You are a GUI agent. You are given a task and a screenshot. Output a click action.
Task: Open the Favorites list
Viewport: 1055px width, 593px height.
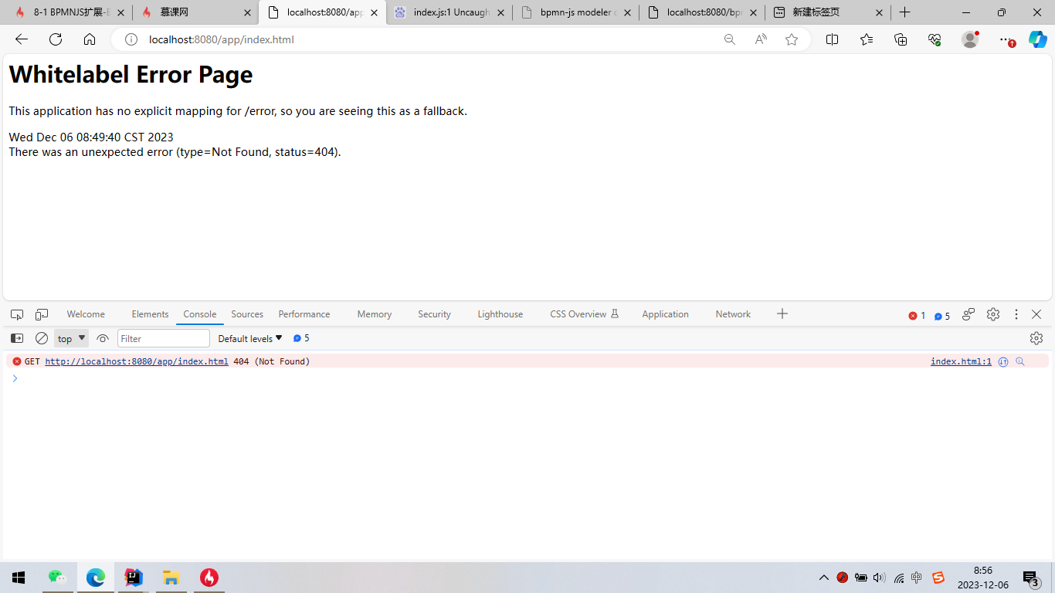click(867, 39)
